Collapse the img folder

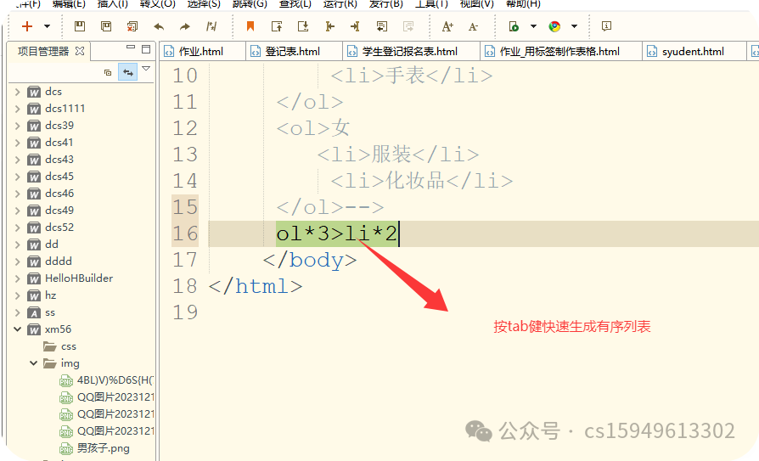(x=34, y=363)
